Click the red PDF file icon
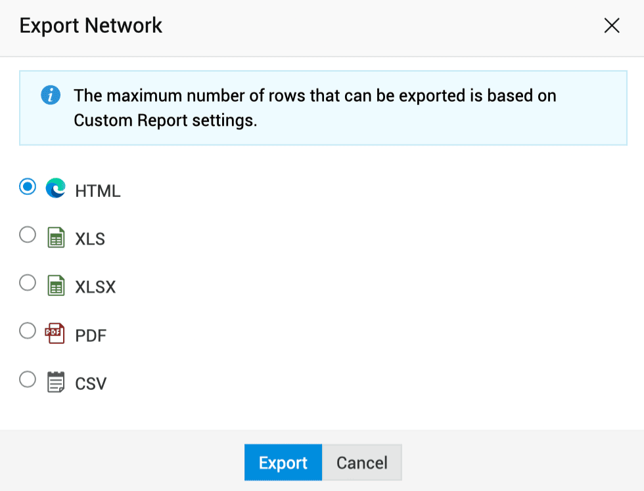This screenshot has height=491, width=644. pos(56,333)
